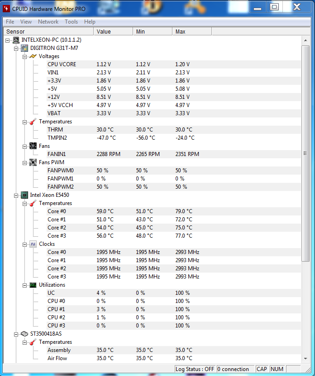
Task: Click the Fans icon
Action: point(33,146)
